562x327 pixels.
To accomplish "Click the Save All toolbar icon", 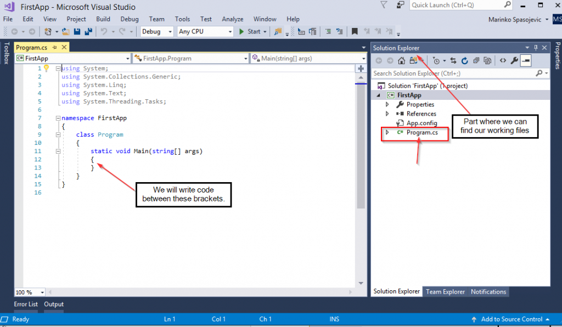I will coord(88,31).
